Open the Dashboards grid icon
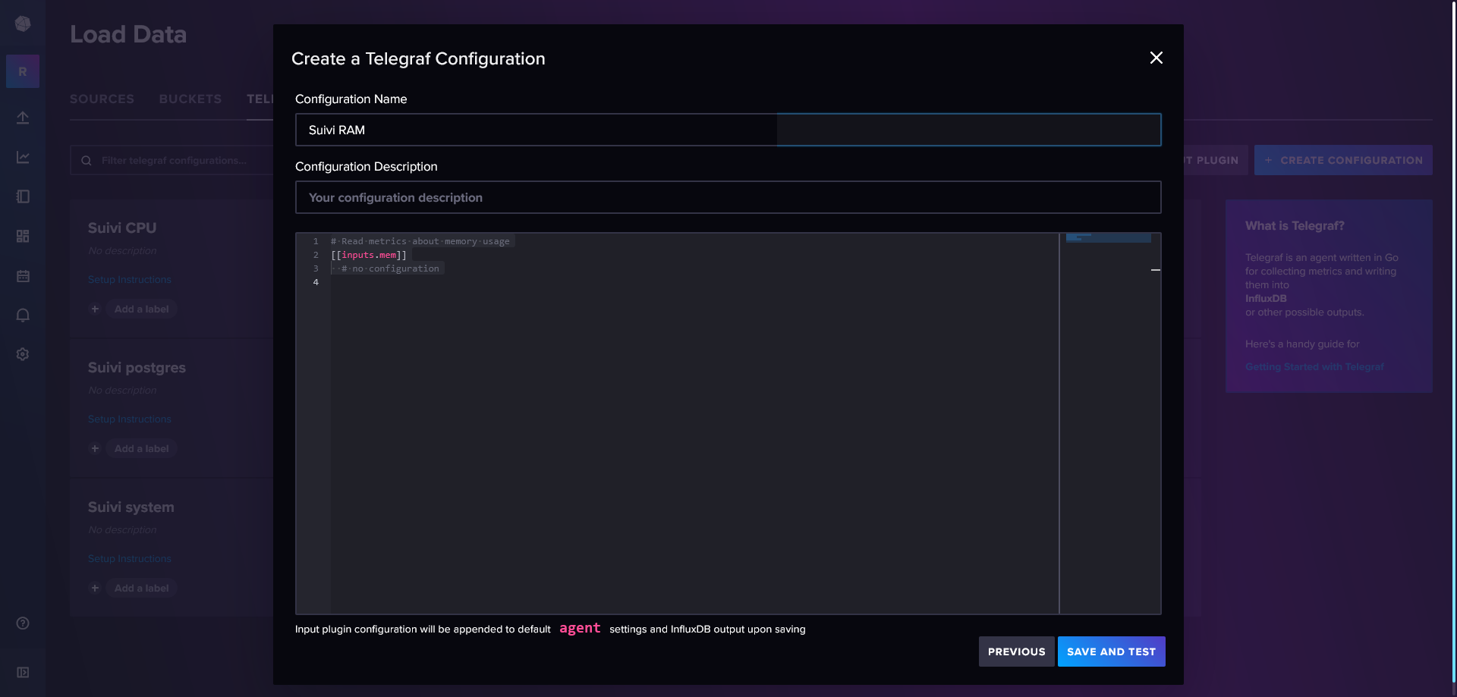The width and height of the screenshot is (1457, 697). [23, 236]
